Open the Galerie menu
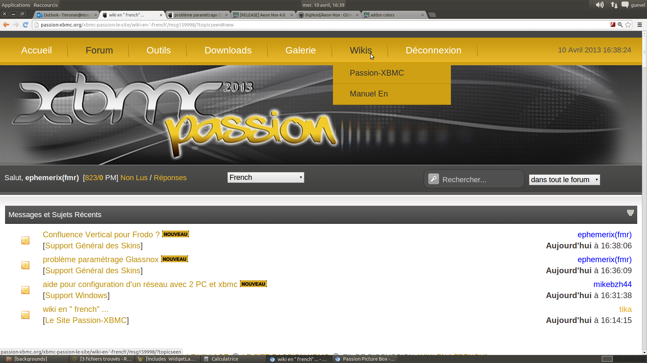The image size is (647, 363). coord(301,50)
